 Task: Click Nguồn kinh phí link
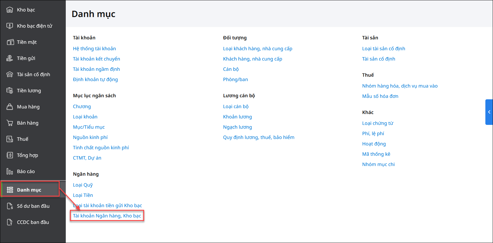point(90,137)
